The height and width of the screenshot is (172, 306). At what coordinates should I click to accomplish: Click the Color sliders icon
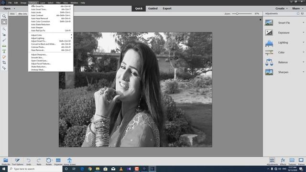pos(269,52)
